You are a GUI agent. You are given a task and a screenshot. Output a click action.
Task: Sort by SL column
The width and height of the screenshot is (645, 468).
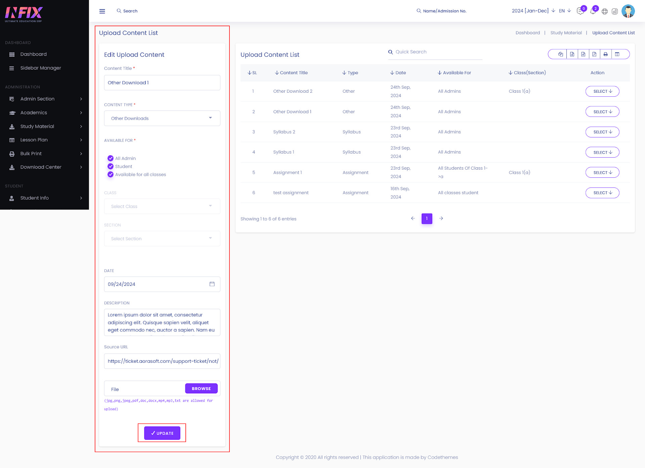tap(252, 73)
